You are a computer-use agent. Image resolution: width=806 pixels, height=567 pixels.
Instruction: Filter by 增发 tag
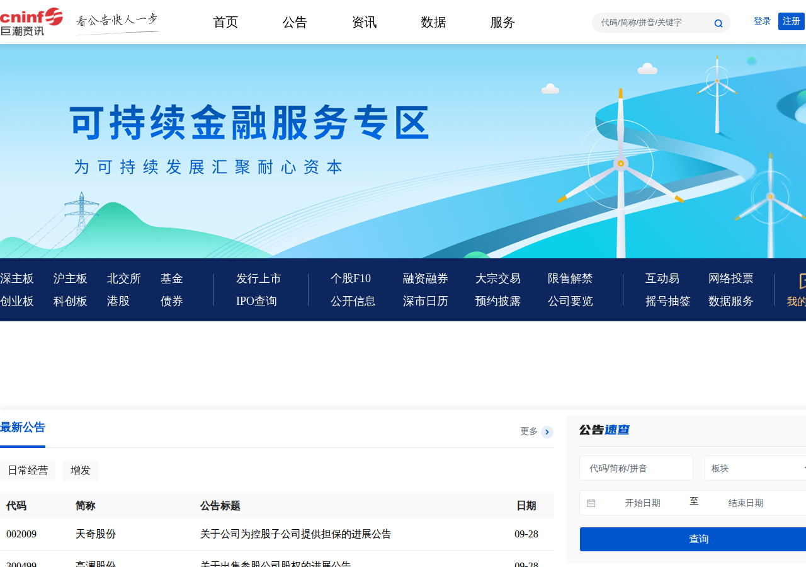[x=81, y=471]
